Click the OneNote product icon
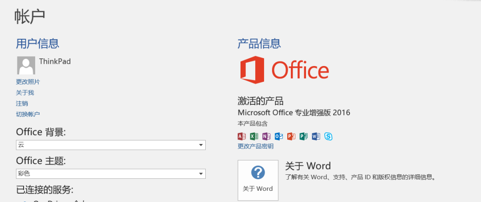481x202 pixels. [266, 136]
